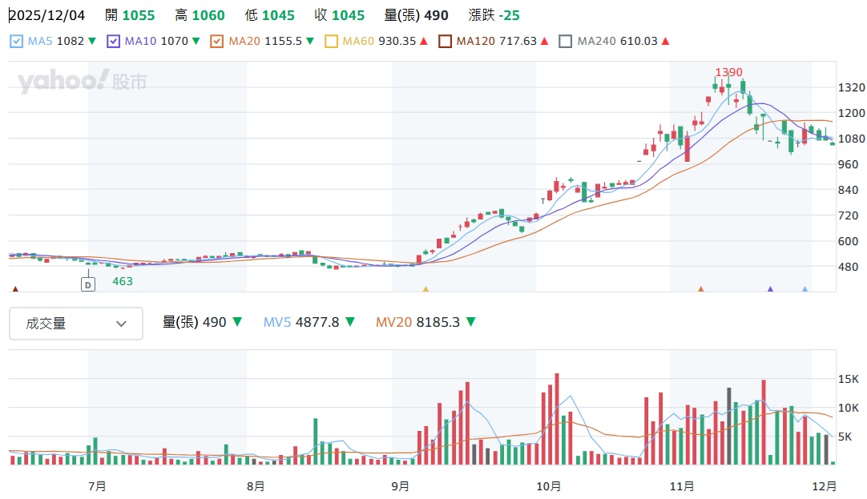Turn off the MA20 checkbox
The image size is (867, 499).
coord(216,41)
